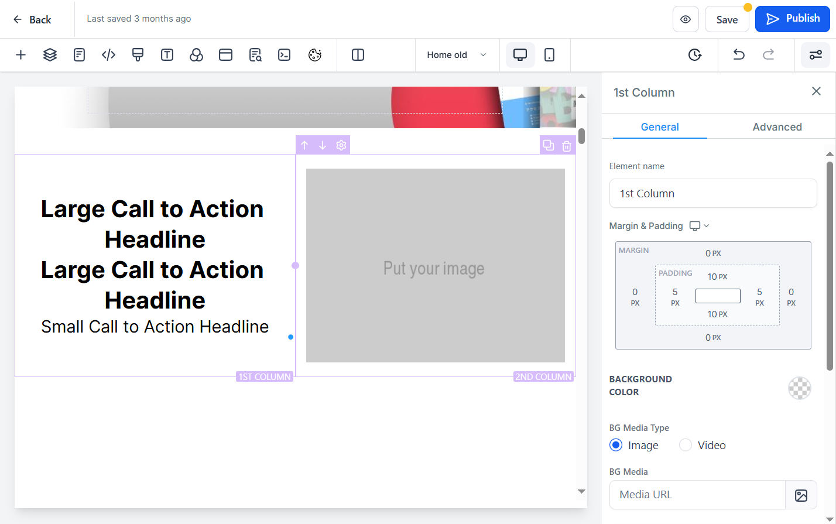836x524 pixels.
Task: Toggle the split column view icon
Action: (358, 55)
